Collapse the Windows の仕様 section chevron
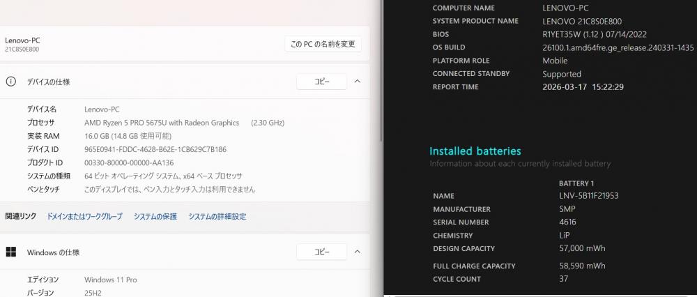697x297 pixels. pyautogui.click(x=358, y=252)
